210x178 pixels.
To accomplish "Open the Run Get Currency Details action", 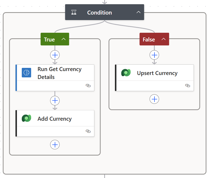I will 59,73.
